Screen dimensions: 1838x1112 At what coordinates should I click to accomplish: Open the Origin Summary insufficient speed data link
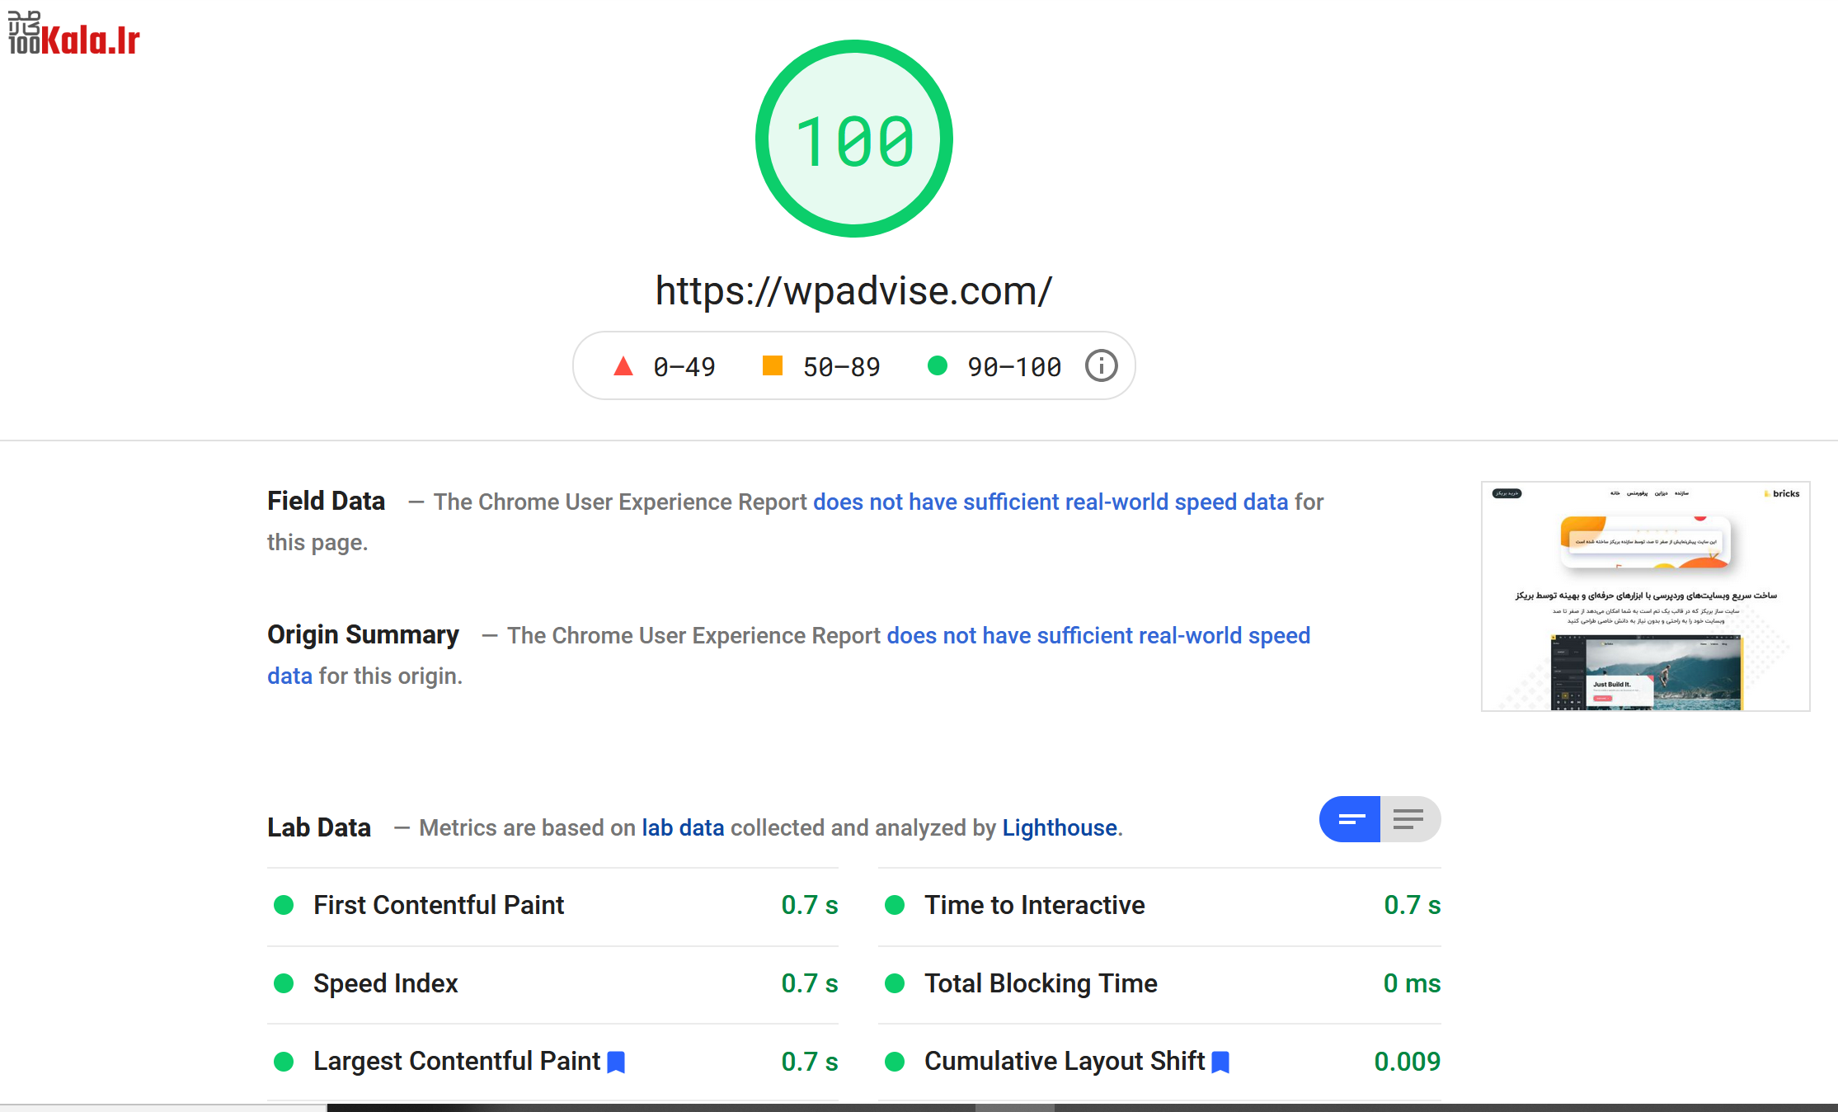[1098, 635]
